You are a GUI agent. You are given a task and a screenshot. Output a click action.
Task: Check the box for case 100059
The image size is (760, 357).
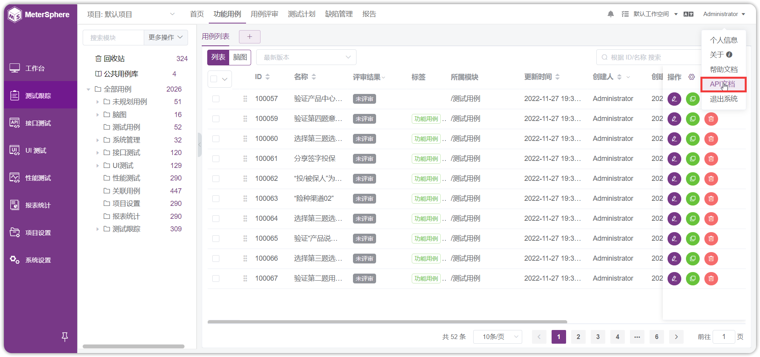216,119
